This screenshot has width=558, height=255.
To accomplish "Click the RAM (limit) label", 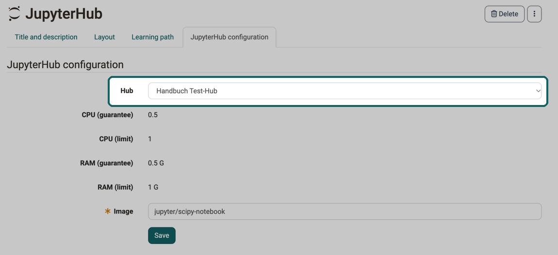I will [x=115, y=187].
